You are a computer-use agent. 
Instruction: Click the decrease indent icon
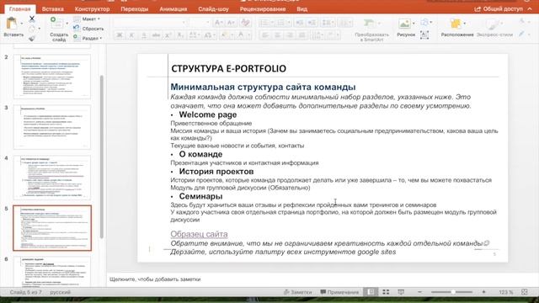pyautogui.click(x=300, y=23)
